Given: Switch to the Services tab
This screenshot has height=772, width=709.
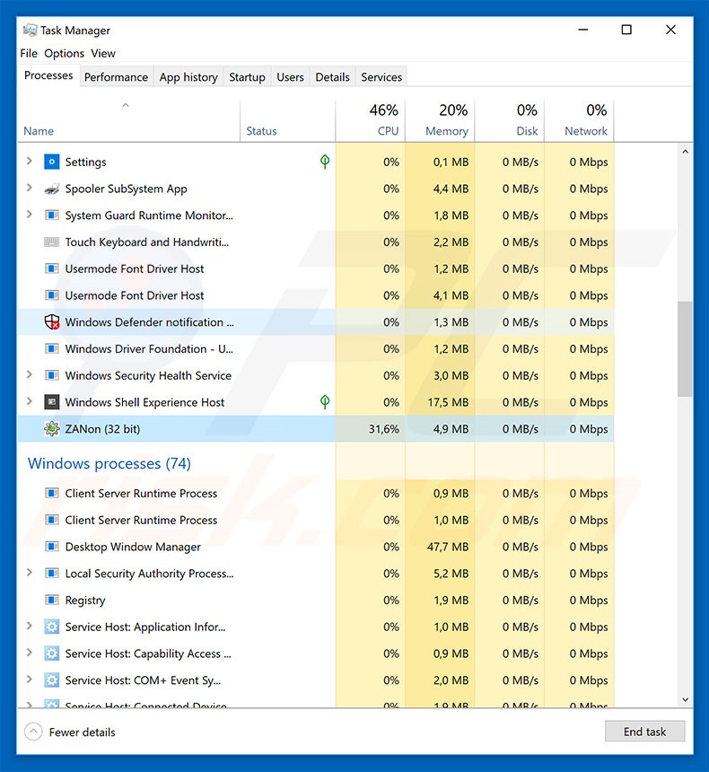Looking at the screenshot, I should pos(381,77).
